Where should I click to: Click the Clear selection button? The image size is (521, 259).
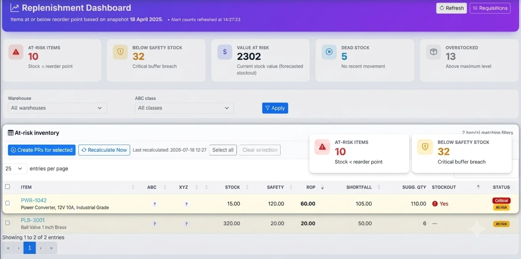pos(260,150)
